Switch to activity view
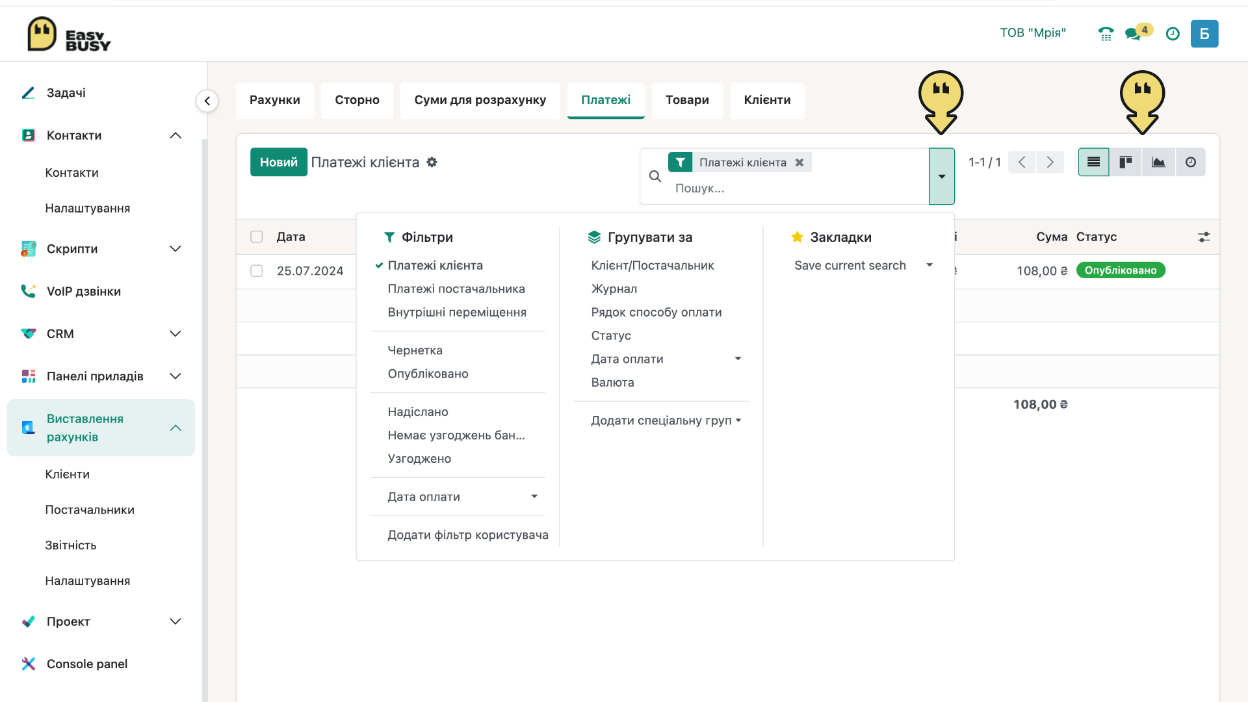 click(x=1191, y=162)
